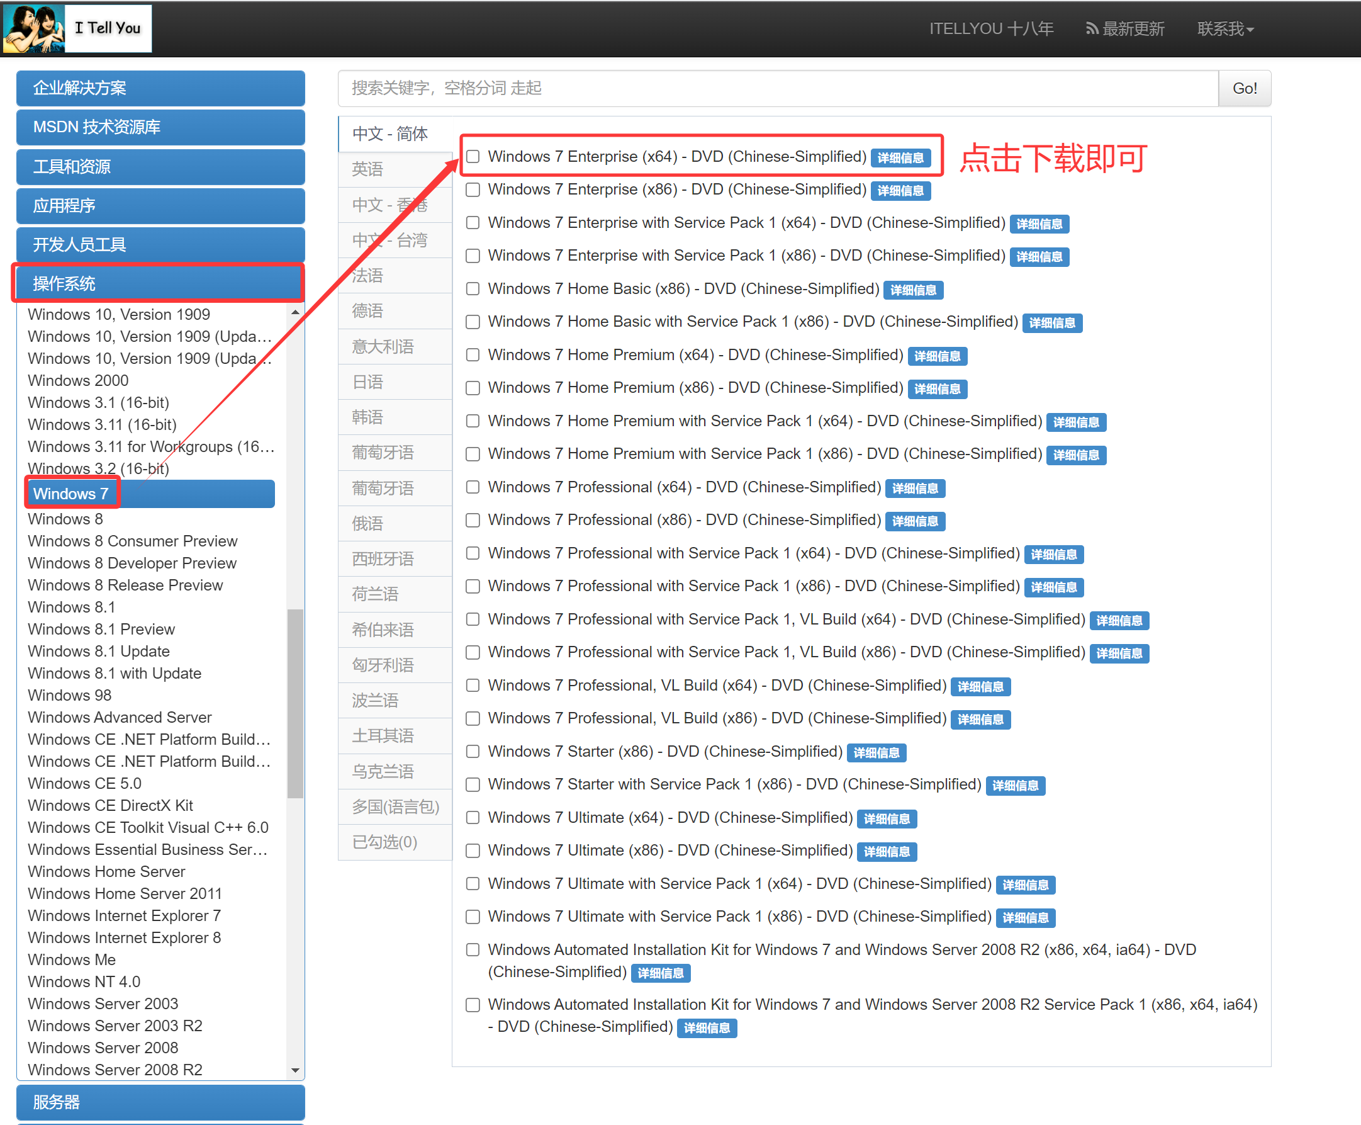The width and height of the screenshot is (1361, 1125).
Task: Click Windows 7 Ultimate with Service Pack 1 (x86) text
Action: point(740,917)
